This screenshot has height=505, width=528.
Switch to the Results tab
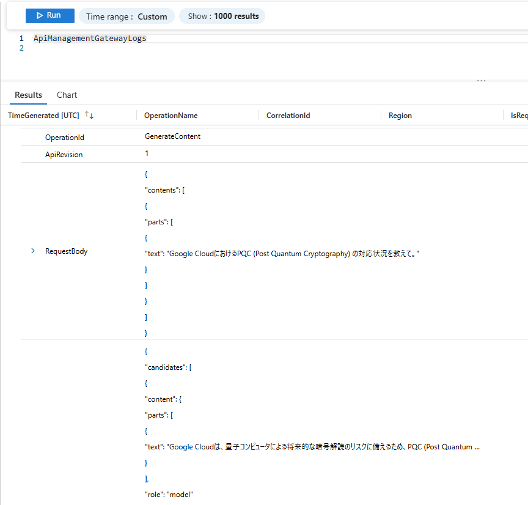click(28, 95)
